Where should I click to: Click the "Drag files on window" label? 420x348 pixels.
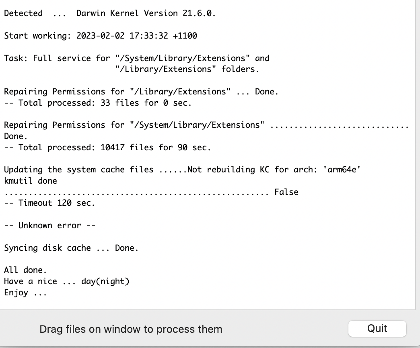pyautogui.click(x=131, y=330)
